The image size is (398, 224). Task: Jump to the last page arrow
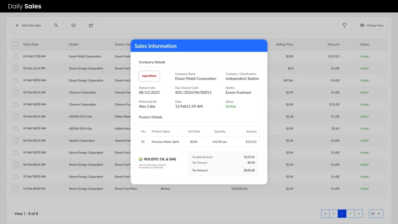pos(358,213)
